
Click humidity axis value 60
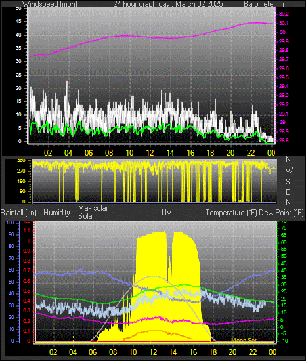click(x=11, y=270)
